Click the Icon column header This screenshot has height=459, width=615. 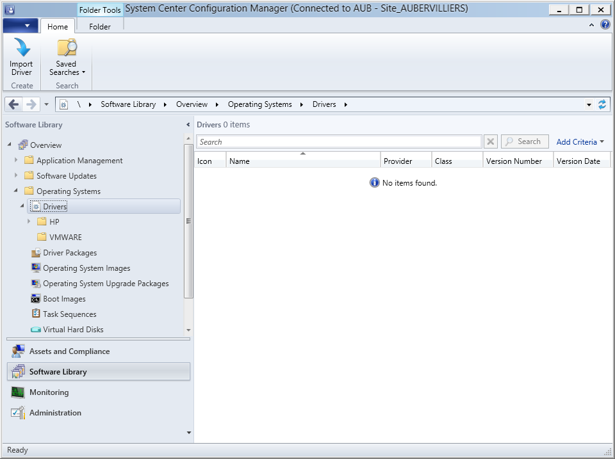coord(210,160)
